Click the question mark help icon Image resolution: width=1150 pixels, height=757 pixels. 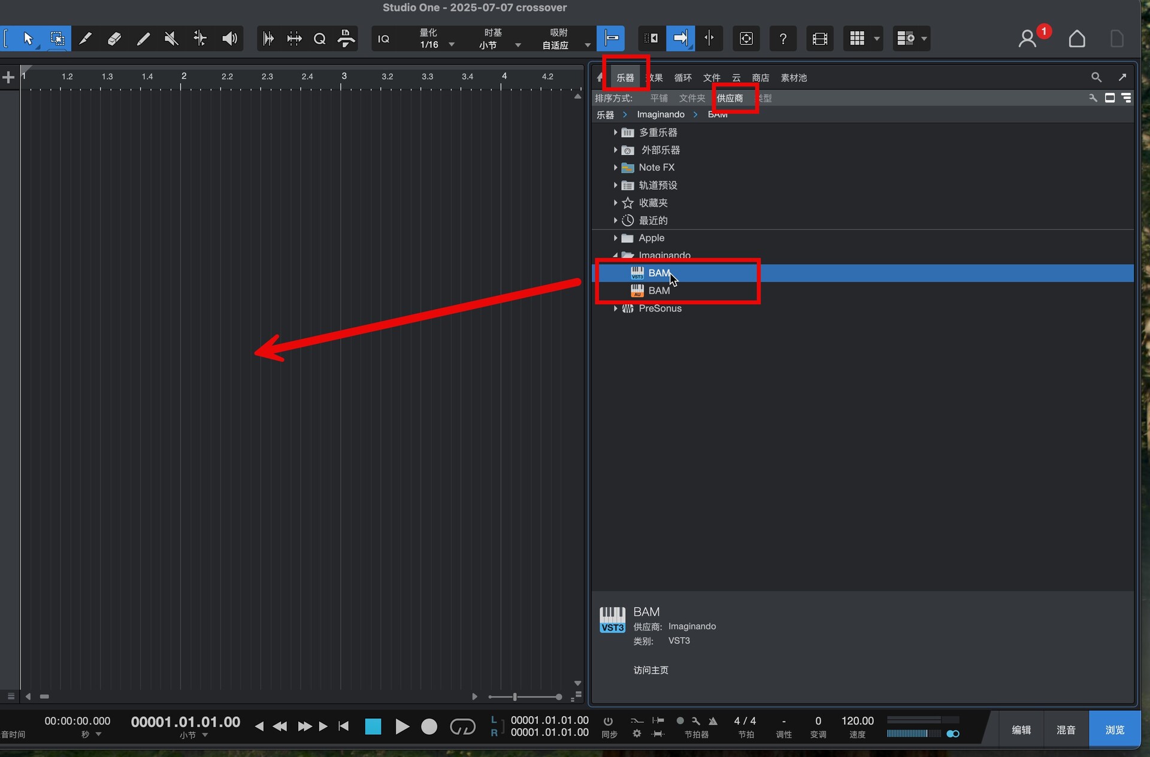click(x=783, y=39)
